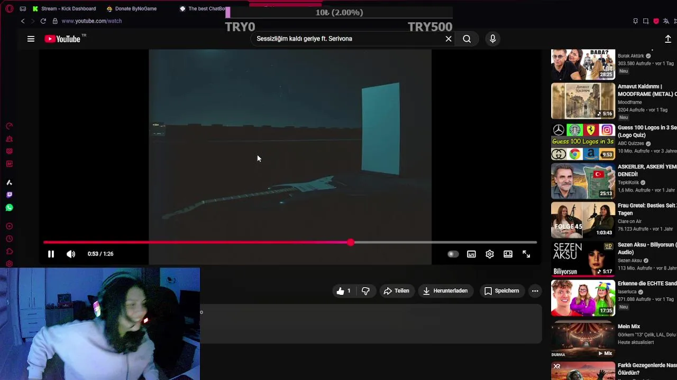Screen dimensions: 677x380
Task: Open the Burak Aktürk video thumbnail 28:25
Action: point(583,64)
